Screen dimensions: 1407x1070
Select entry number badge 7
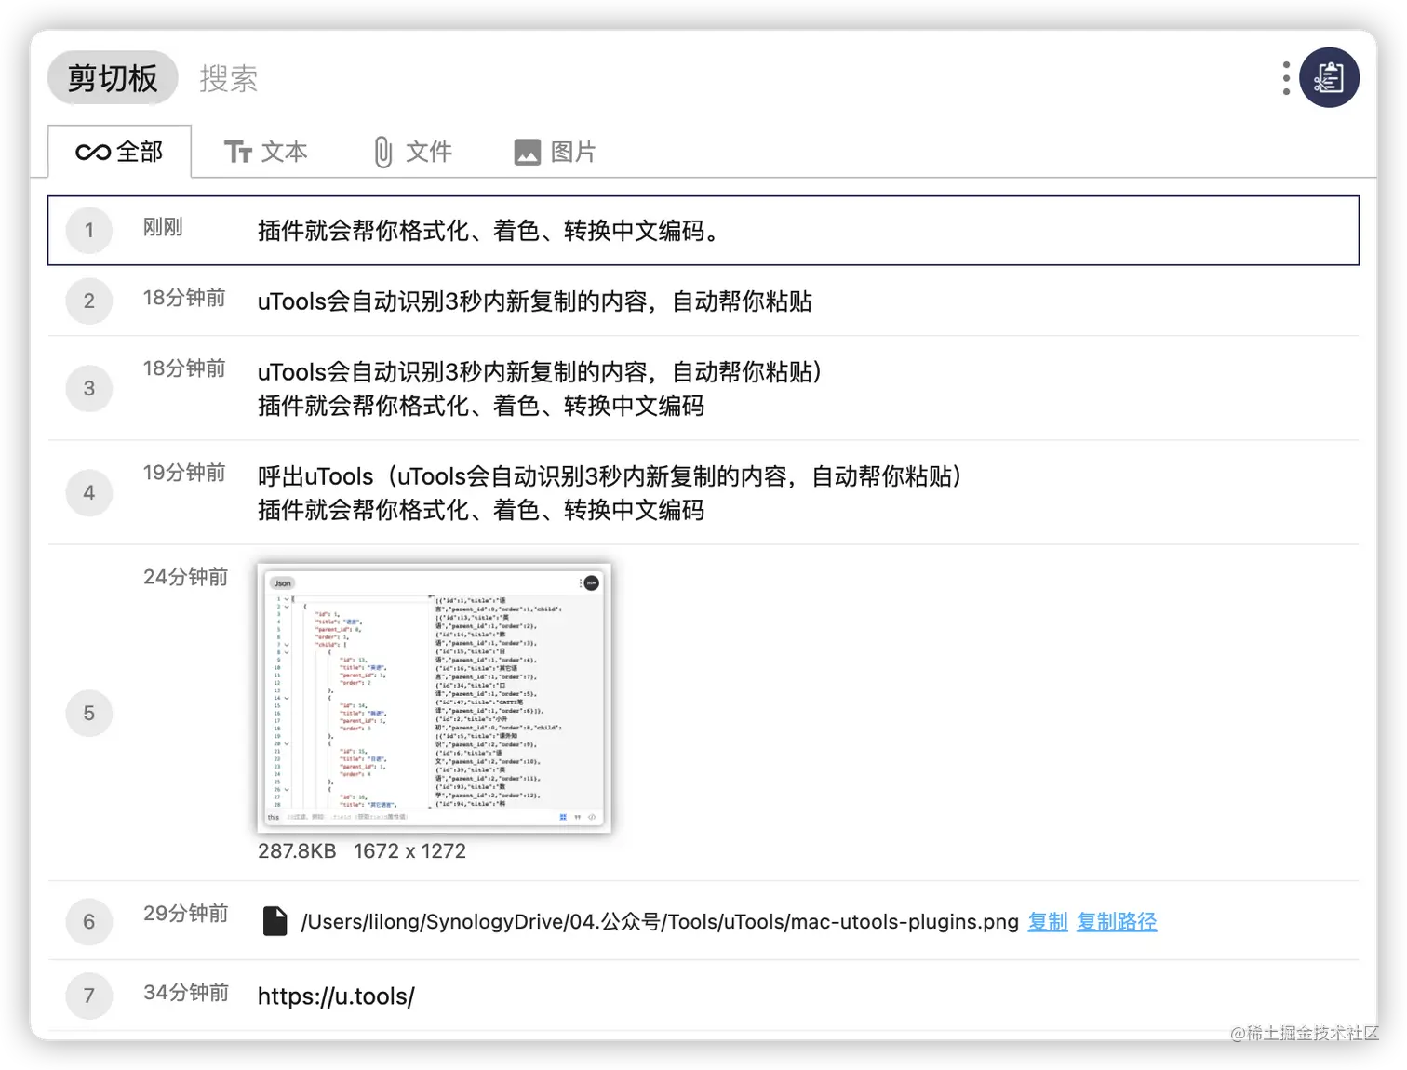[x=89, y=996]
